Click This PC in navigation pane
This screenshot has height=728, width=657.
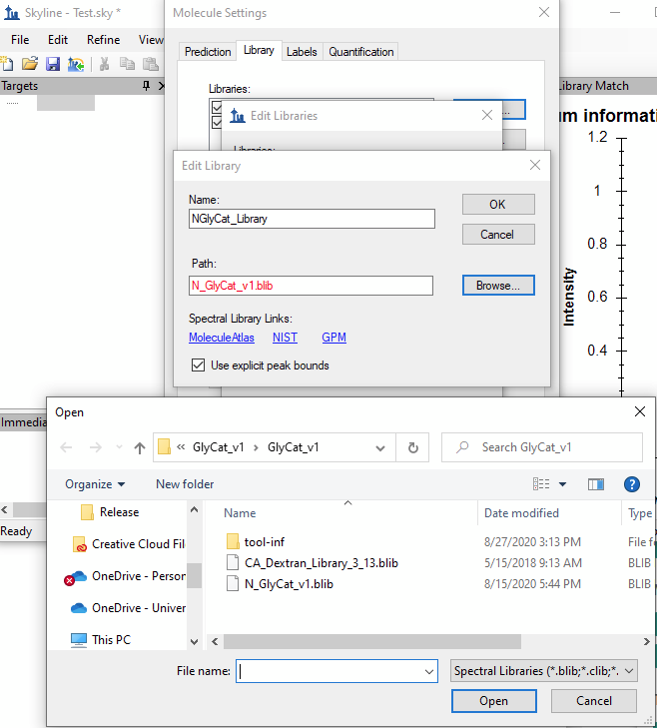pos(110,639)
